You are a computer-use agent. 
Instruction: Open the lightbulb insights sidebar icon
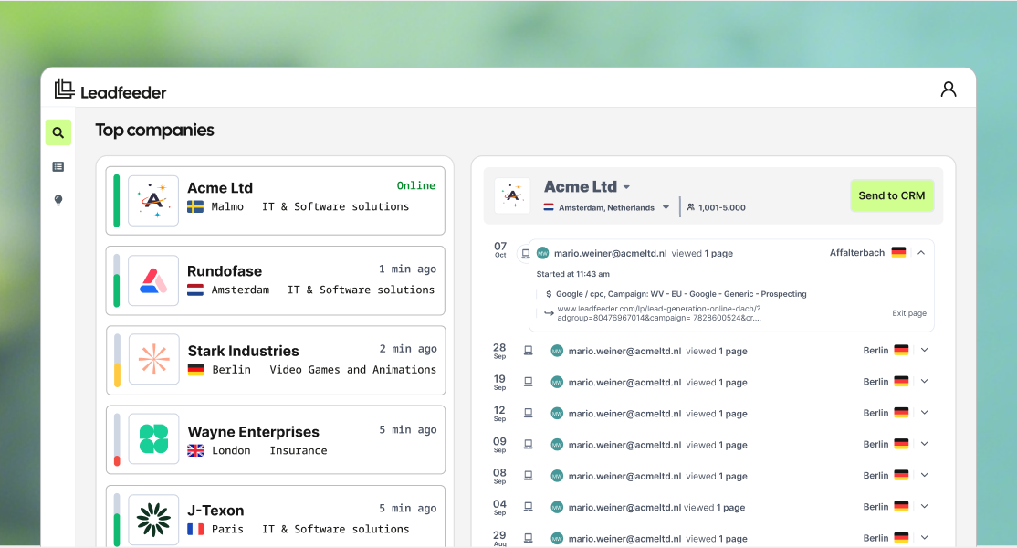point(58,200)
